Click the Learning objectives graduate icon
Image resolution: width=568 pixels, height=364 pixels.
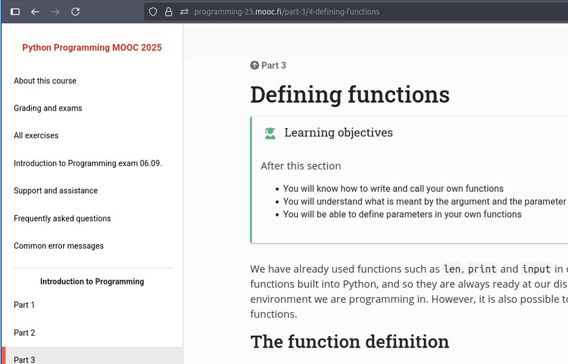click(270, 133)
